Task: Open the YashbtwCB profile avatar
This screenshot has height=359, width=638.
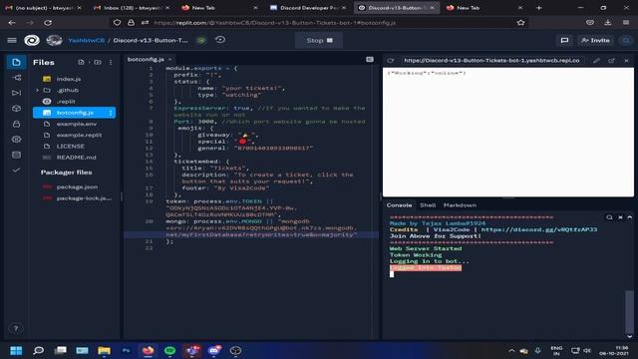Action: coord(54,40)
